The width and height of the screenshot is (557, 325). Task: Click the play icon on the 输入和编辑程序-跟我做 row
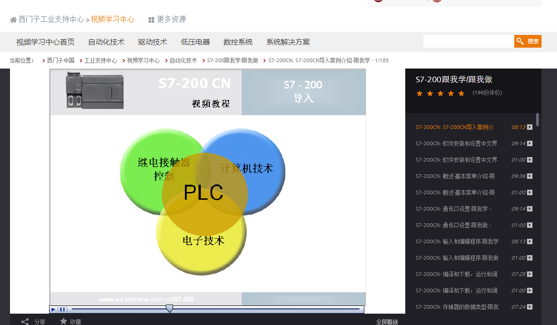pos(530,258)
